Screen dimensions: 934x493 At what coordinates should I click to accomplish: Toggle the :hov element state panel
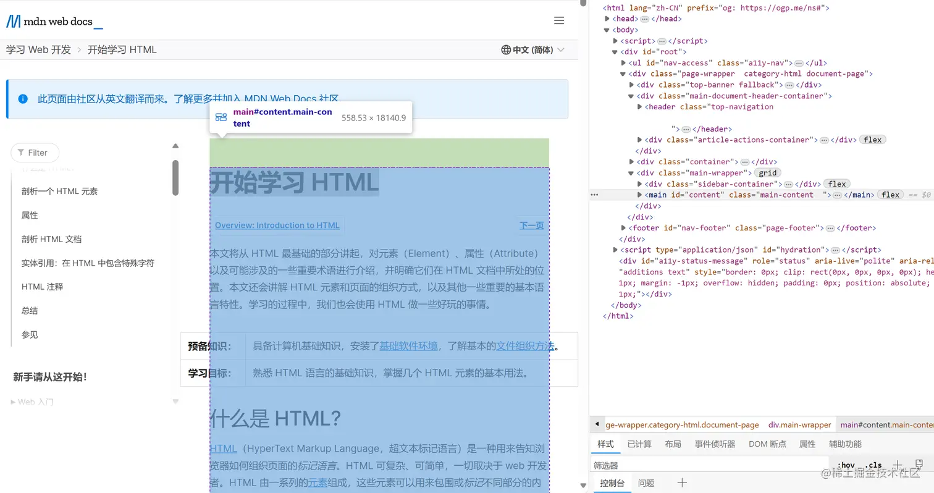coord(846,465)
